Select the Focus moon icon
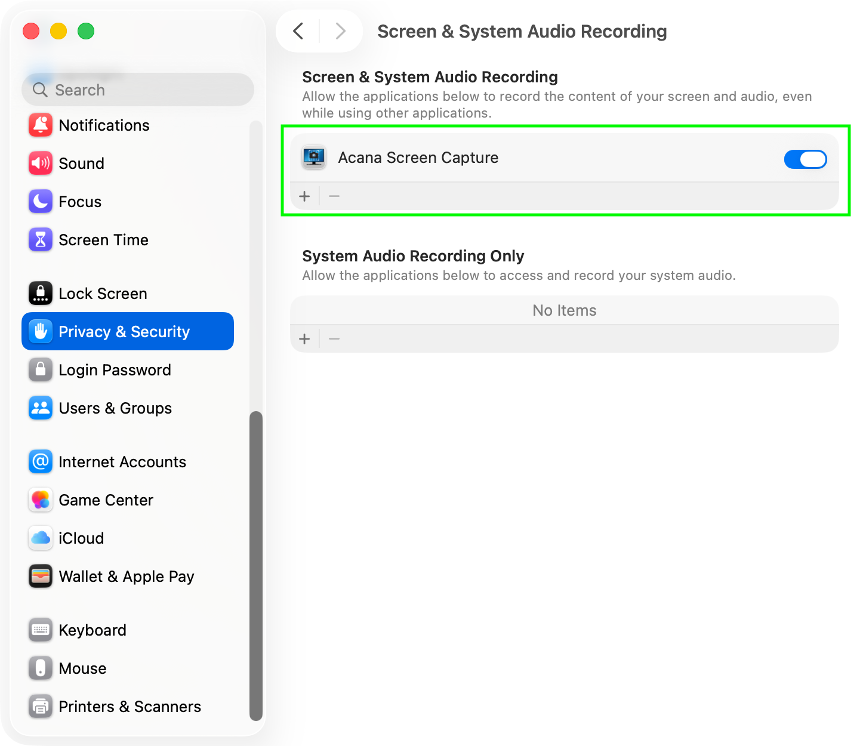Image resolution: width=863 pixels, height=746 pixels. point(41,202)
